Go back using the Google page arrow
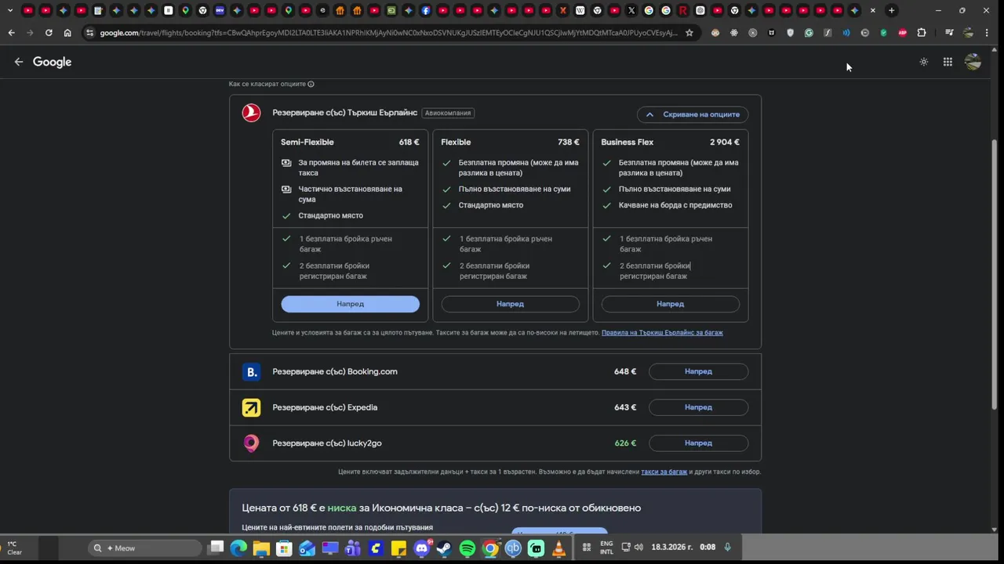The width and height of the screenshot is (1004, 564). pyautogui.click(x=19, y=62)
